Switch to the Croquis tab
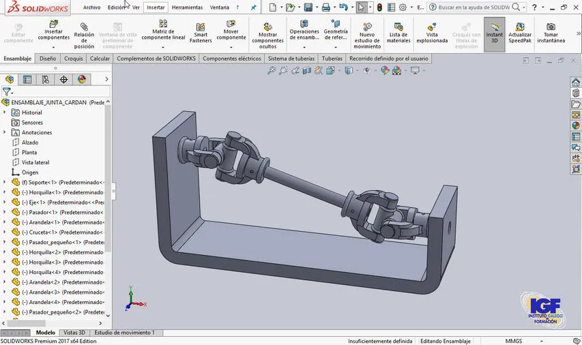This screenshot has height=345, width=582. (x=74, y=58)
